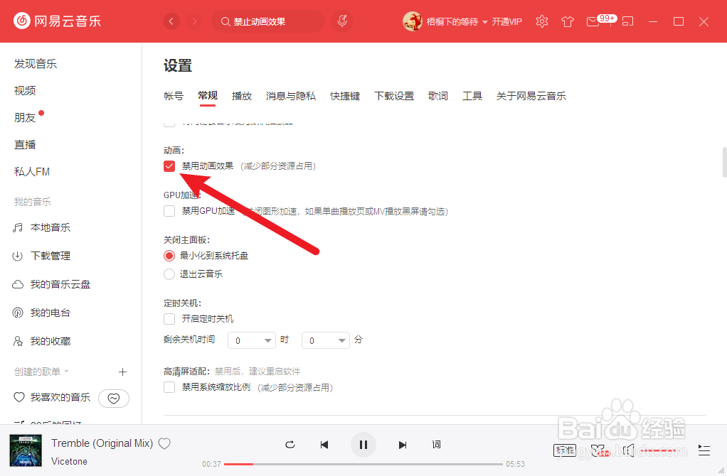Click the settings page vertical scrollbar
The width and height of the screenshot is (727, 476).
[724, 163]
